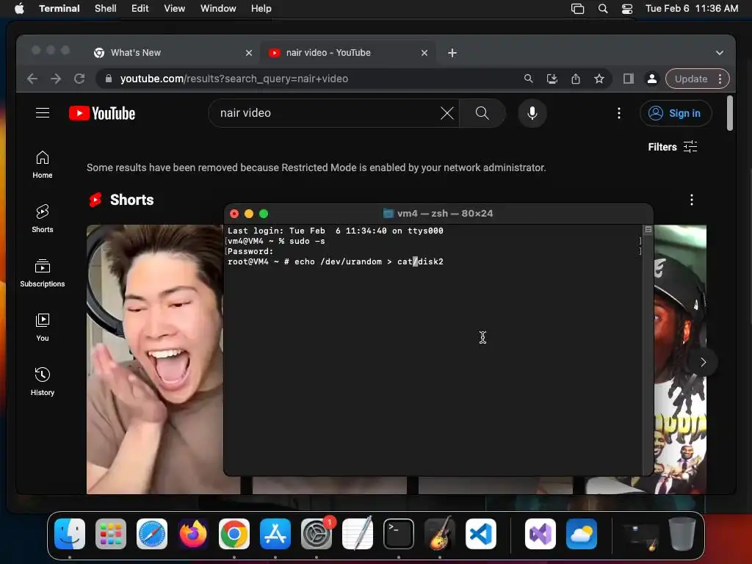This screenshot has height=564, width=752.
Task: Open the Trash in the Dock
Action: (682, 533)
